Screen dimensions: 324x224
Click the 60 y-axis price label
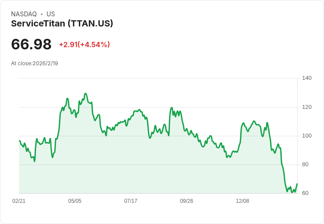pyautogui.click(x=305, y=193)
